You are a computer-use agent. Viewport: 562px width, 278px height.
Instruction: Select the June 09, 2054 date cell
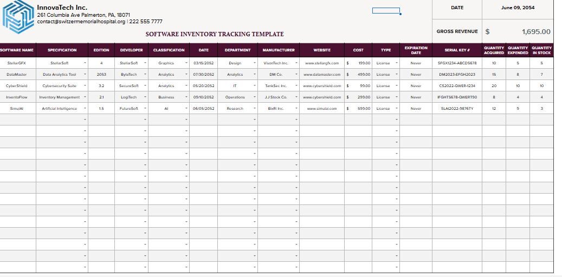pyautogui.click(x=518, y=8)
